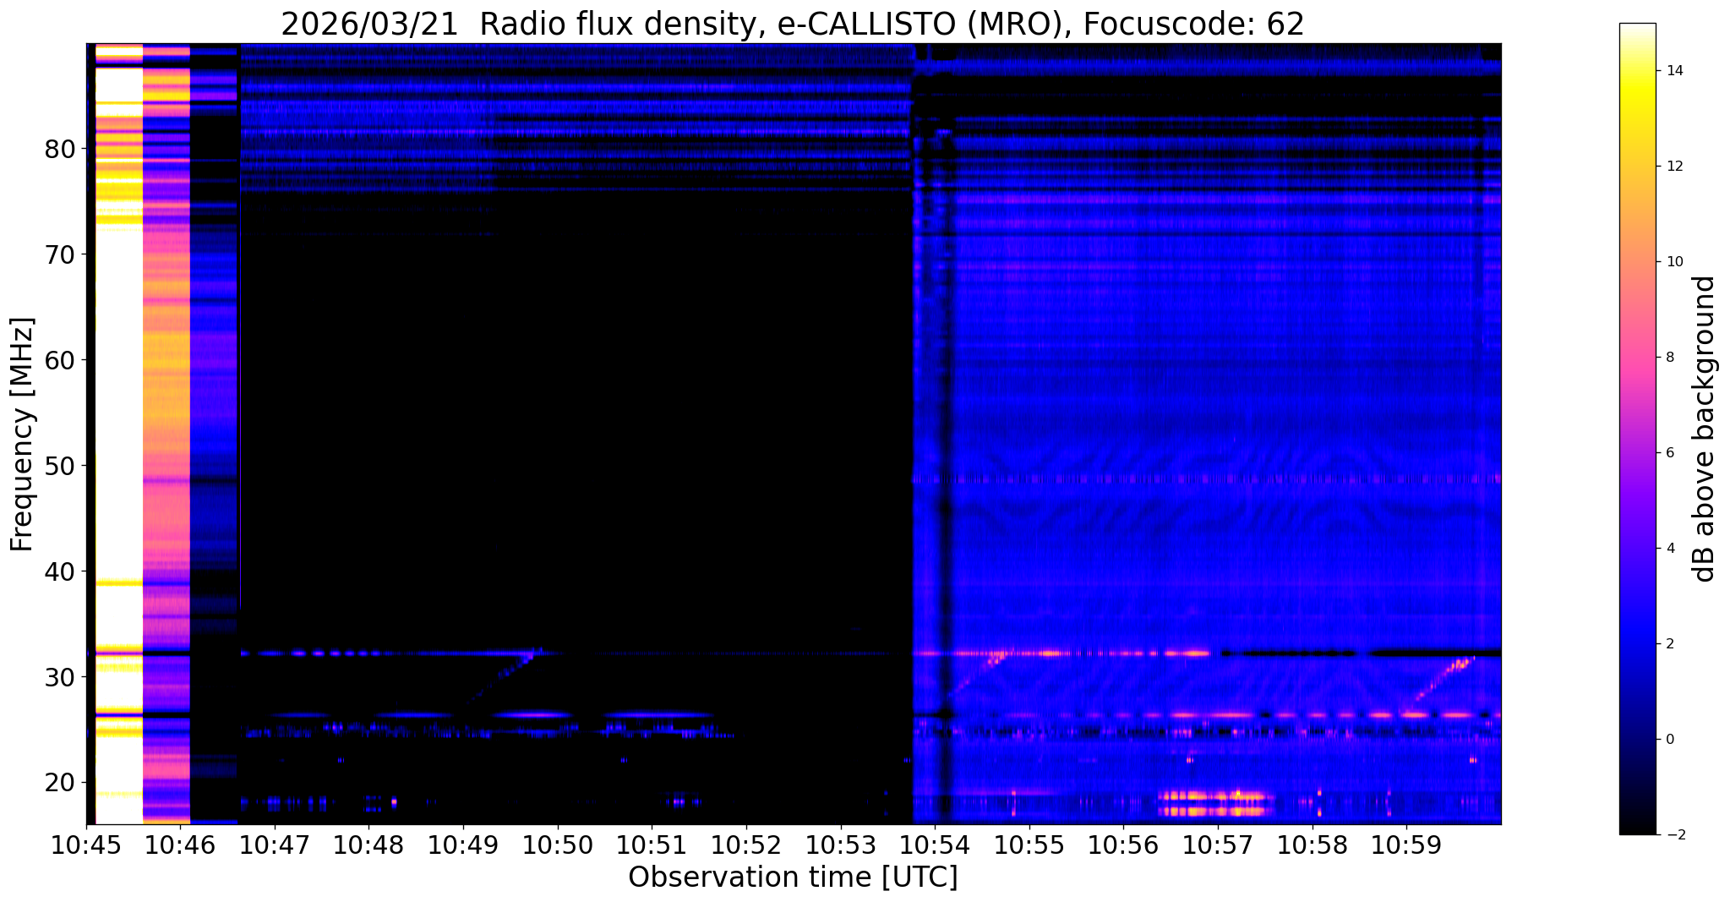This screenshot has height=902, width=1730.
Task: Click the 'Frequency [MHz]' axis label
Action: [23, 434]
